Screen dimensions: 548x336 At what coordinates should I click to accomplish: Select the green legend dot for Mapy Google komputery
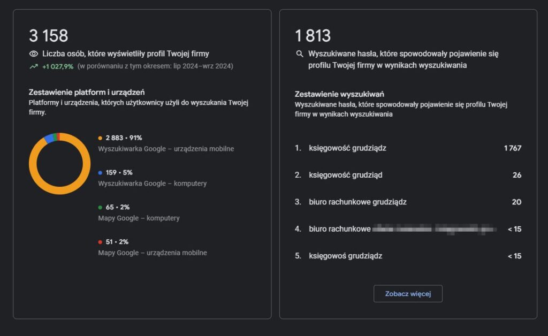pos(100,207)
